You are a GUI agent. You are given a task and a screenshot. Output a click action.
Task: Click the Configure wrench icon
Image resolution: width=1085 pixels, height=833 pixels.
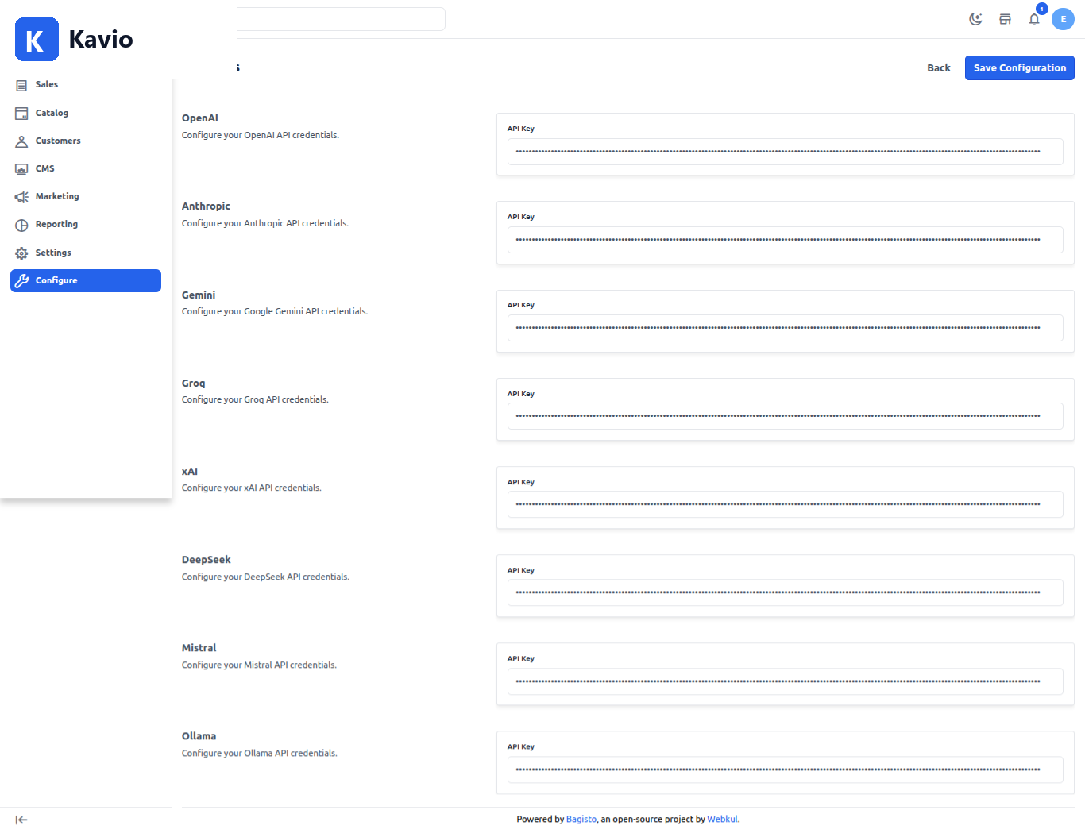[21, 280]
